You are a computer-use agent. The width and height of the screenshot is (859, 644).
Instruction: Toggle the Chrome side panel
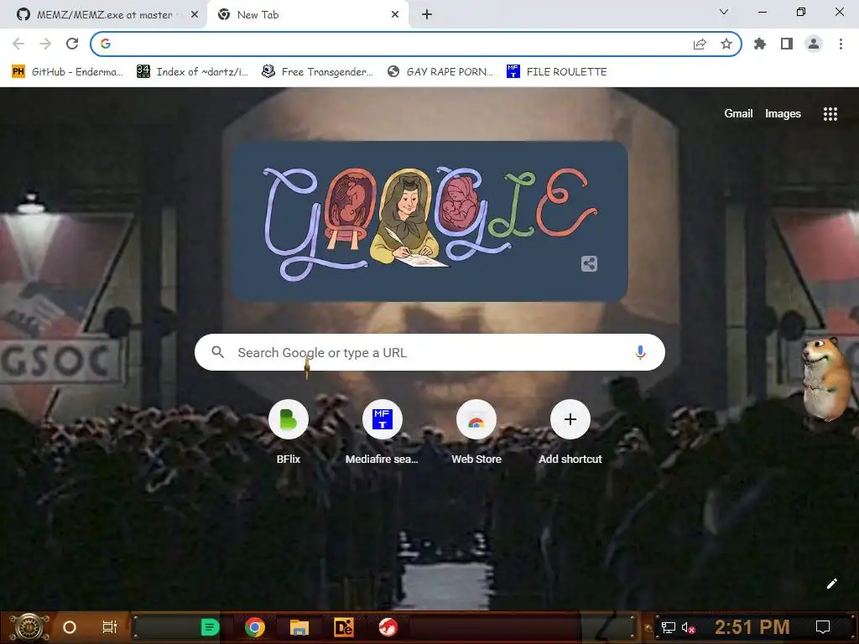[x=787, y=44]
